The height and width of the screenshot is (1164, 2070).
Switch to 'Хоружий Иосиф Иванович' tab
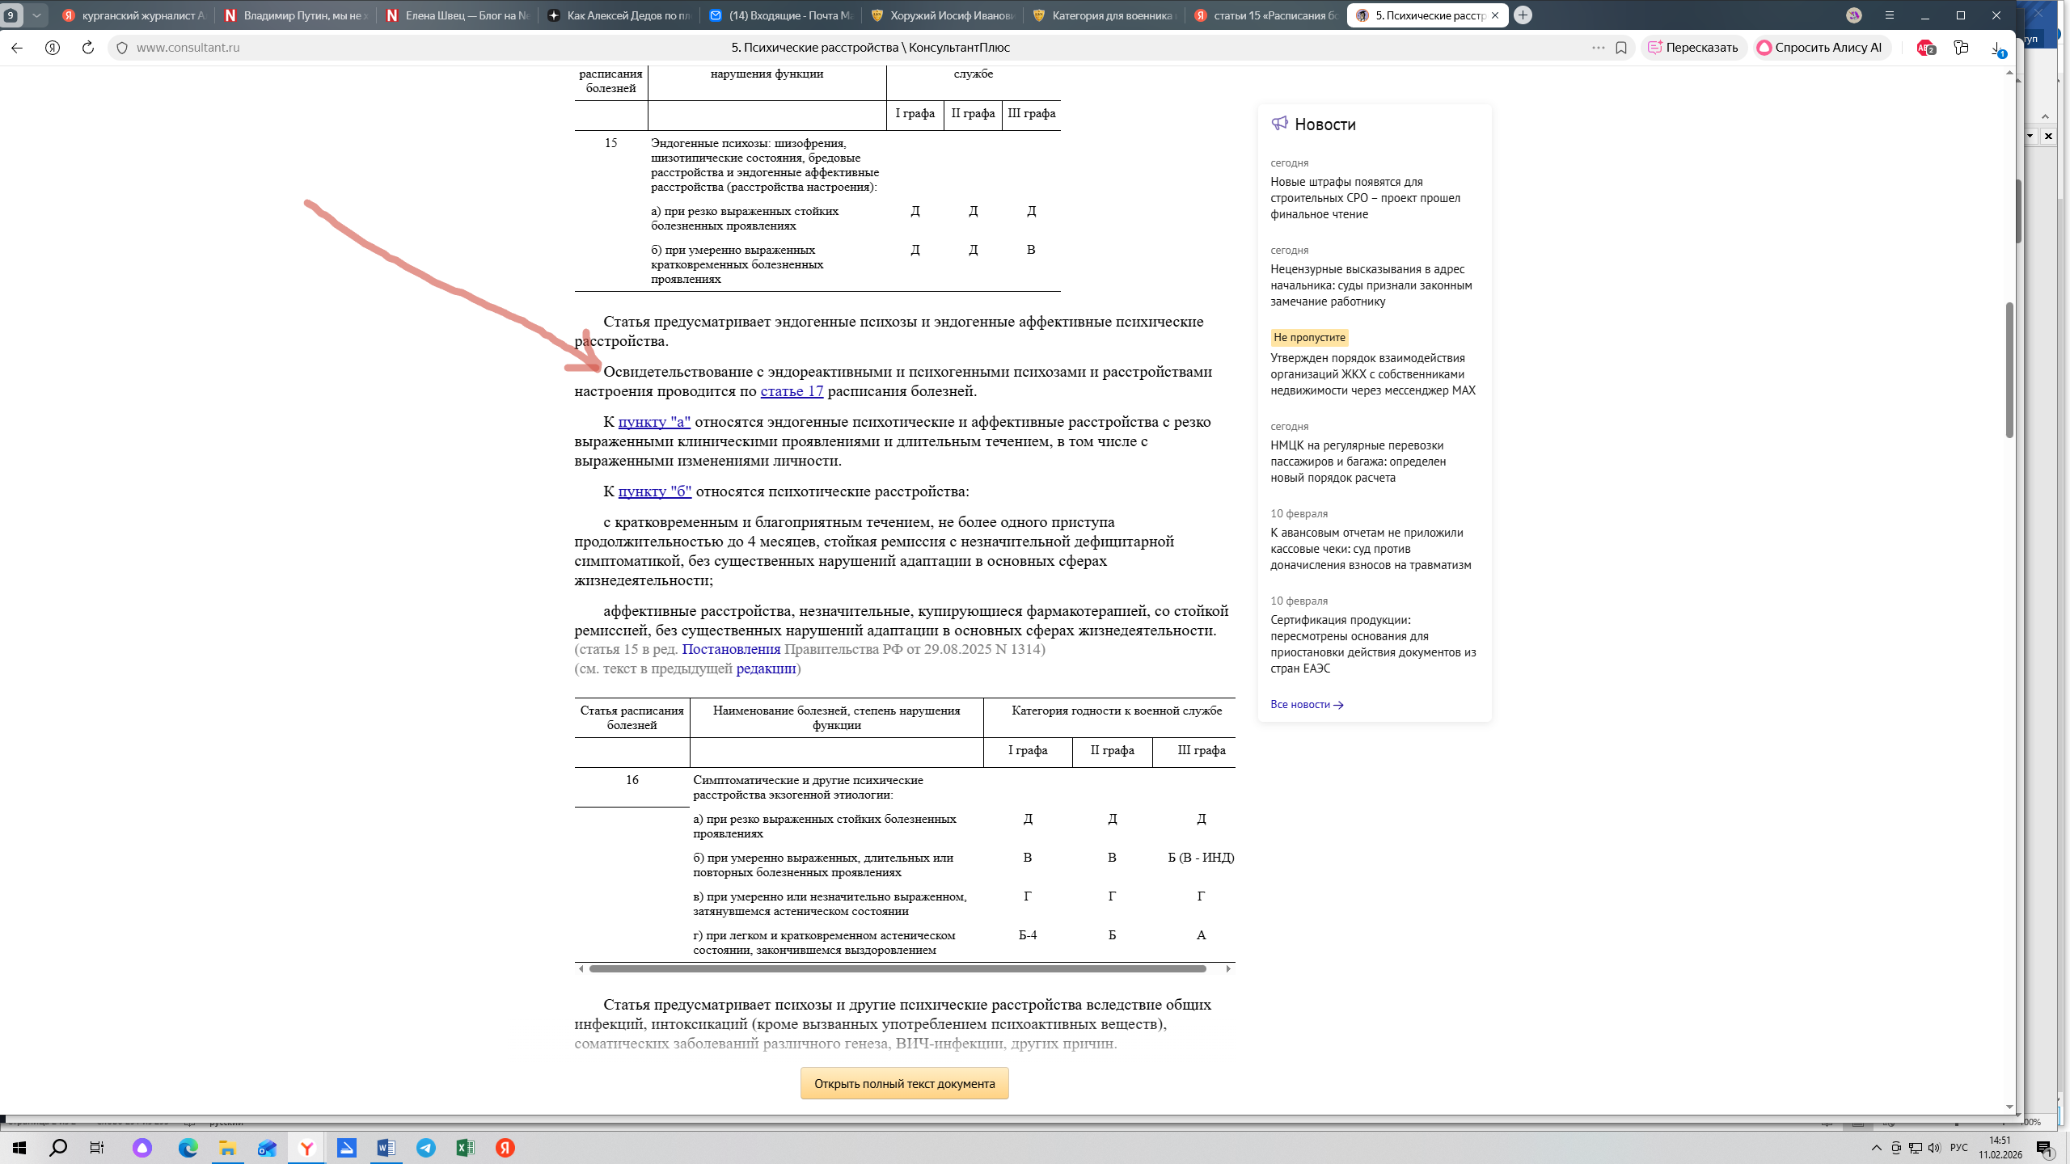[943, 15]
